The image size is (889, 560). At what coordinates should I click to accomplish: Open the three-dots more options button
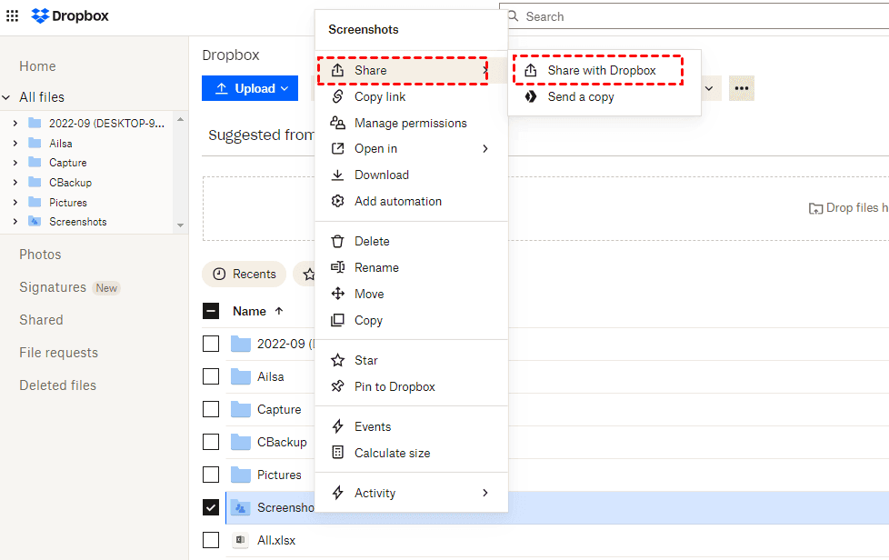[x=742, y=88]
